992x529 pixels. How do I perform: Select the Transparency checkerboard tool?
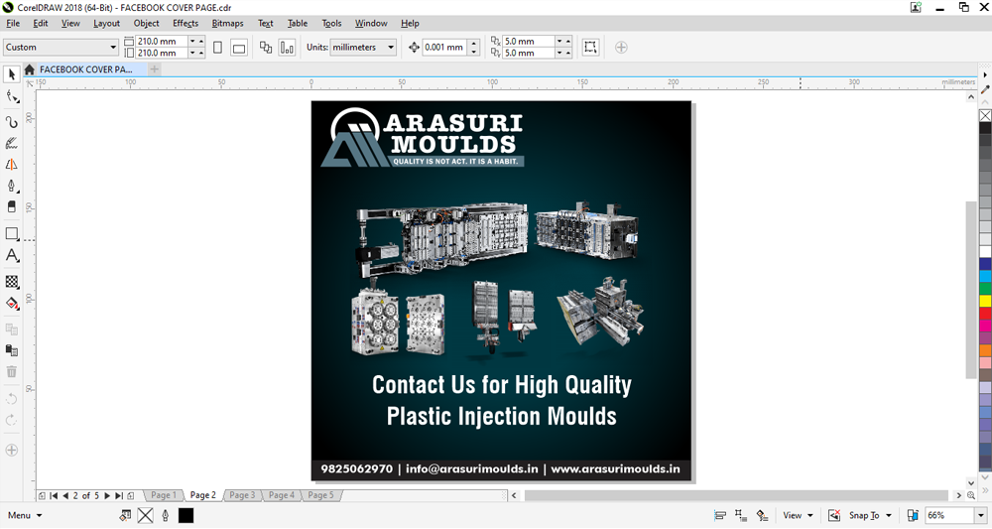[x=11, y=282]
